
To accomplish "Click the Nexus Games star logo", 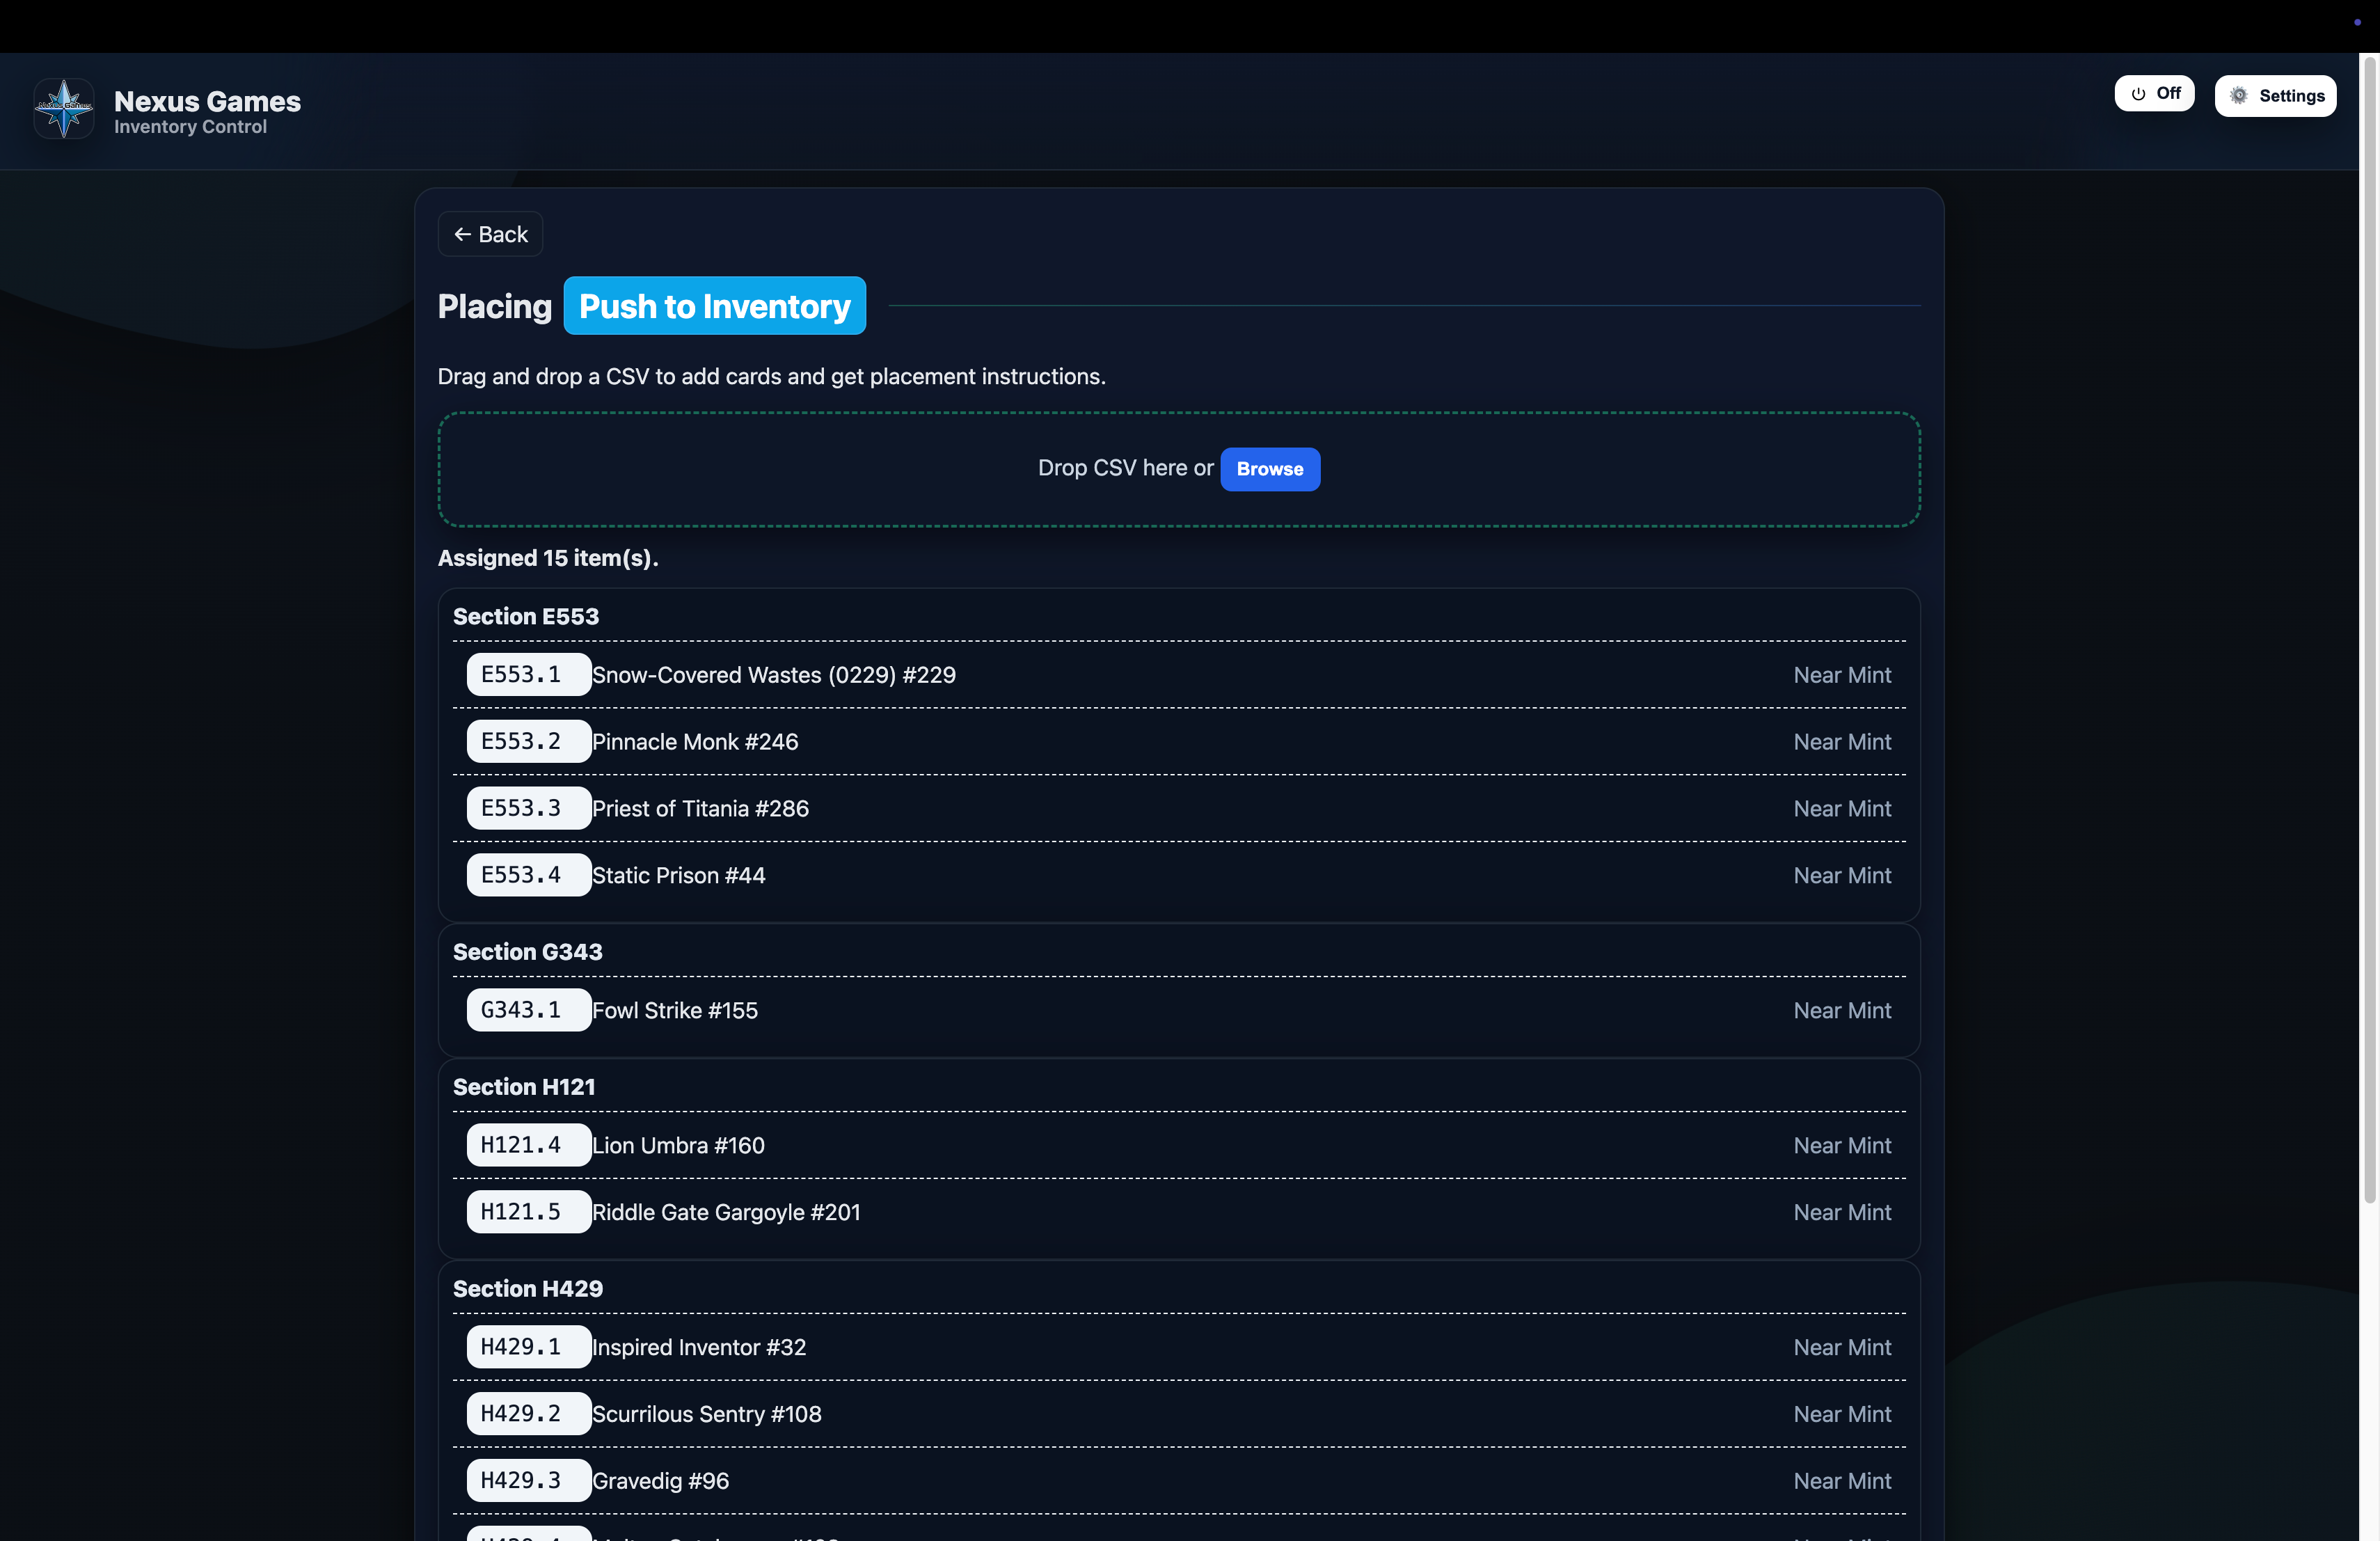I will 64,109.
